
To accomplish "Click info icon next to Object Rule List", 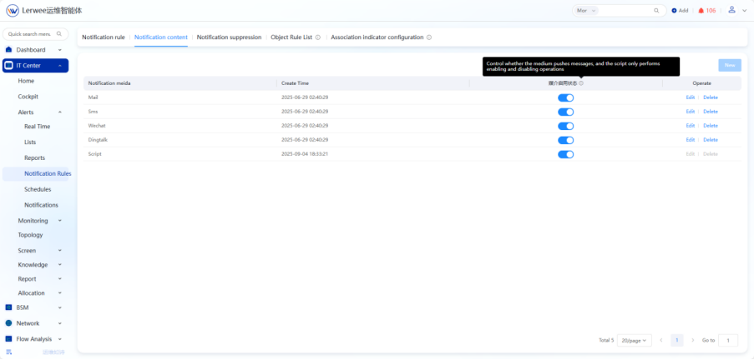I will click(x=317, y=37).
